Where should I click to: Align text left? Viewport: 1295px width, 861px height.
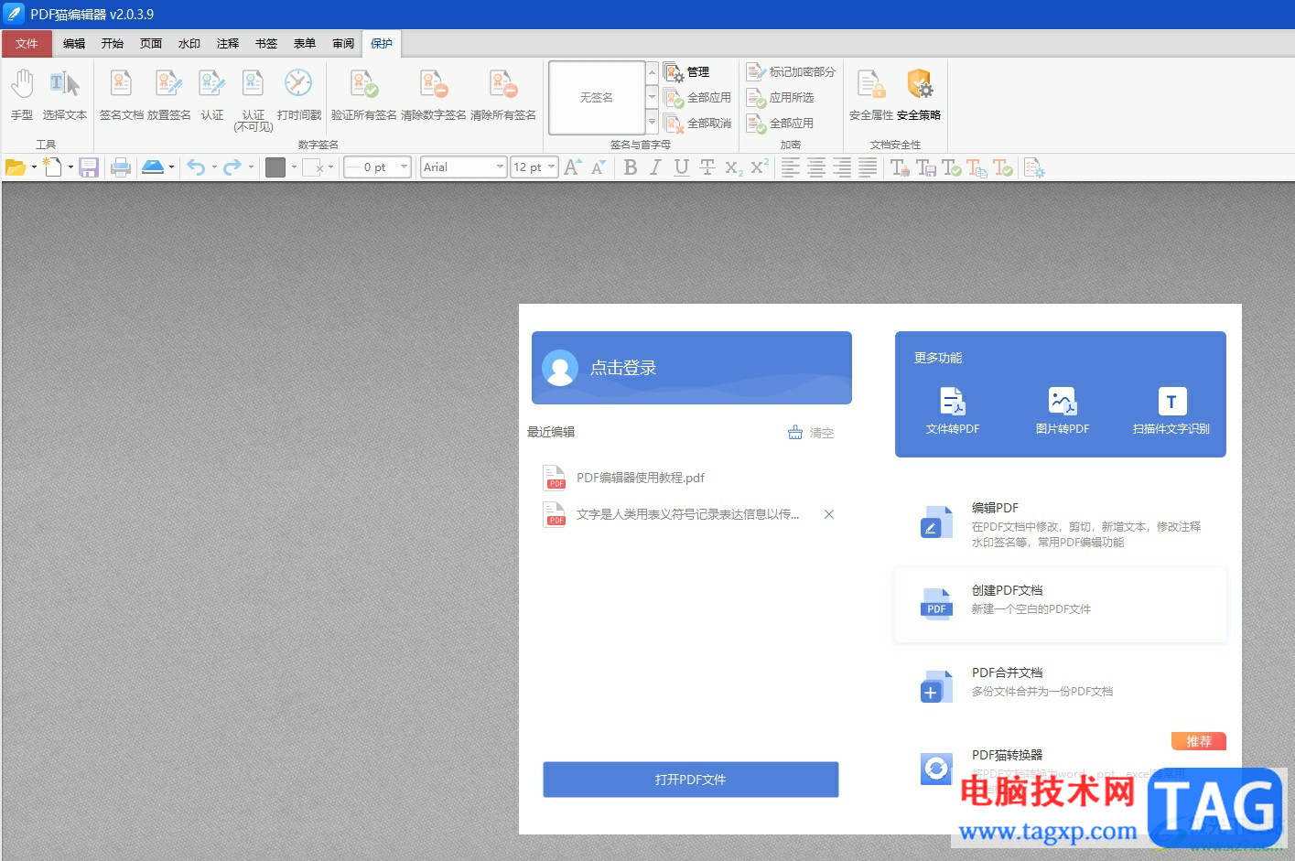pyautogui.click(x=791, y=167)
